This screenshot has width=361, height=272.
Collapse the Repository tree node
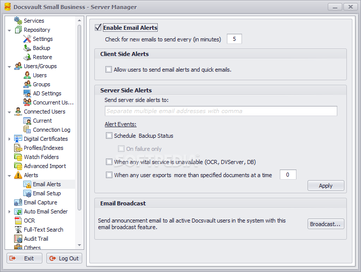[10, 30]
